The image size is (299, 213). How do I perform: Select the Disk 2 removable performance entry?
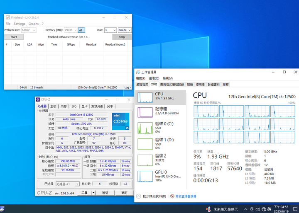click(161, 160)
